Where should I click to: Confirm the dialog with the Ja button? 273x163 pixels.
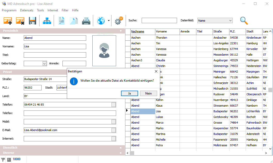click(129, 93)
